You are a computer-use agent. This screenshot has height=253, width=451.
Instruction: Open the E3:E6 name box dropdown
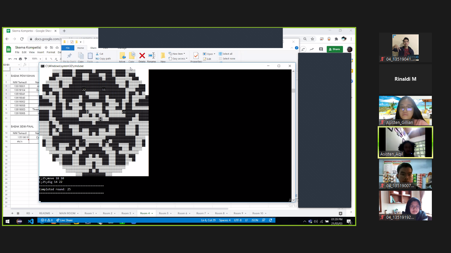(19, 65)
